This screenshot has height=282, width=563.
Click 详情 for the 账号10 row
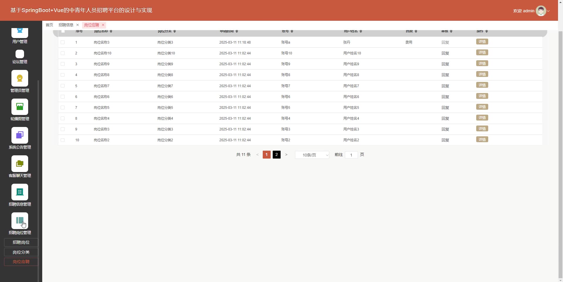point(482,53)
